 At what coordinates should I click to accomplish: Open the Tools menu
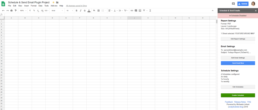click(47, 6)
